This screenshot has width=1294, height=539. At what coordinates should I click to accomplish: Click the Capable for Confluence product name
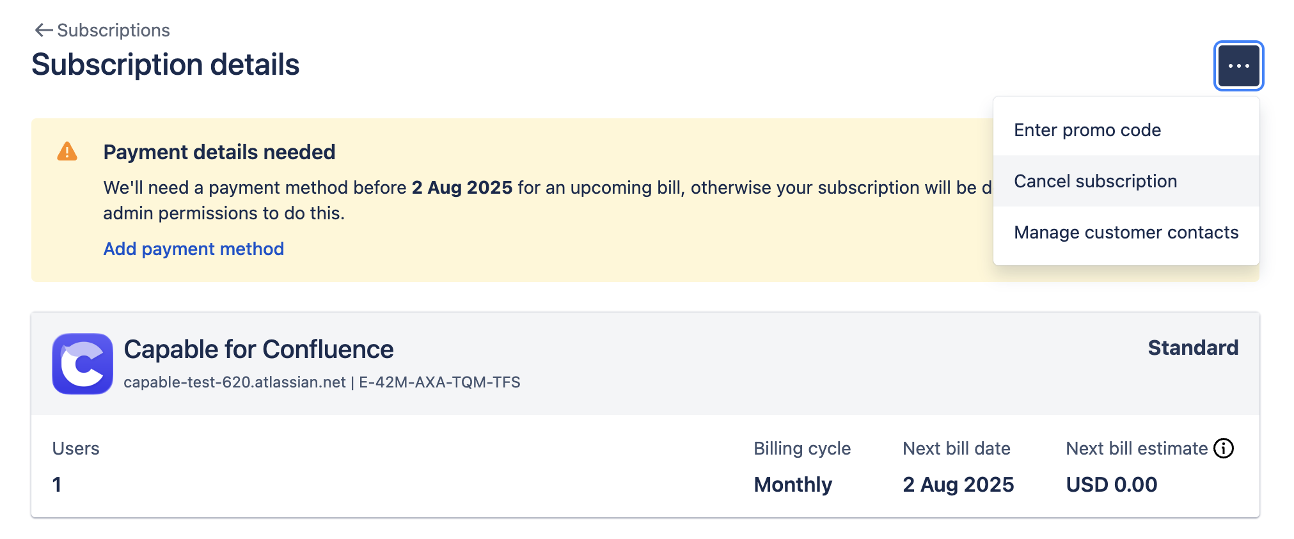258,349
